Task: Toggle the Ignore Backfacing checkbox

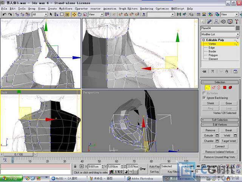Action: (x=204, y=98)
